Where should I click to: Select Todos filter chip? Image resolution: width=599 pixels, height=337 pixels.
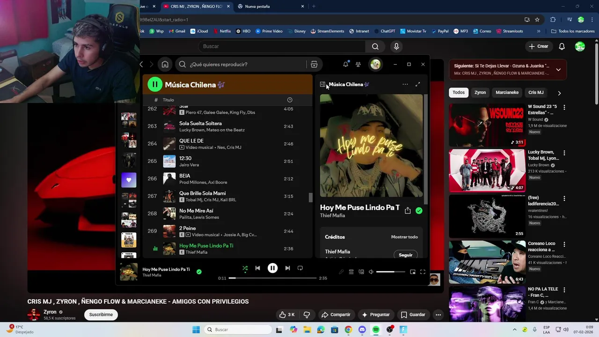(x=459, y=93)
